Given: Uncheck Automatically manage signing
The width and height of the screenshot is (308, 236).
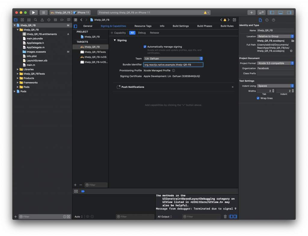Looking at the screenshot, I should pos(145,46).
